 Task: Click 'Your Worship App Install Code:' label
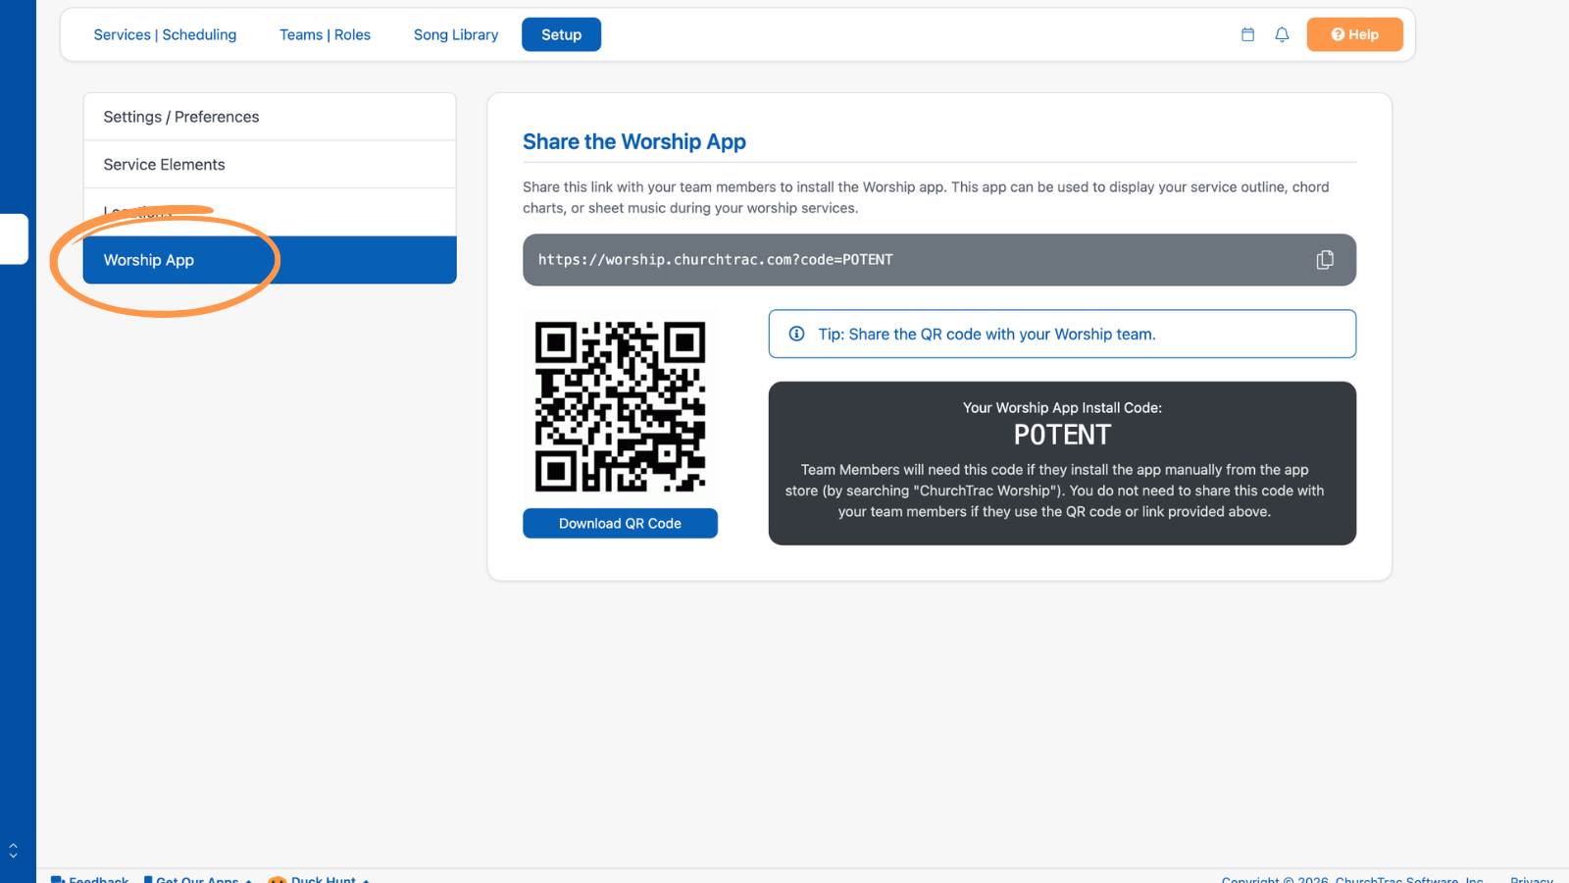(1062, 407)
